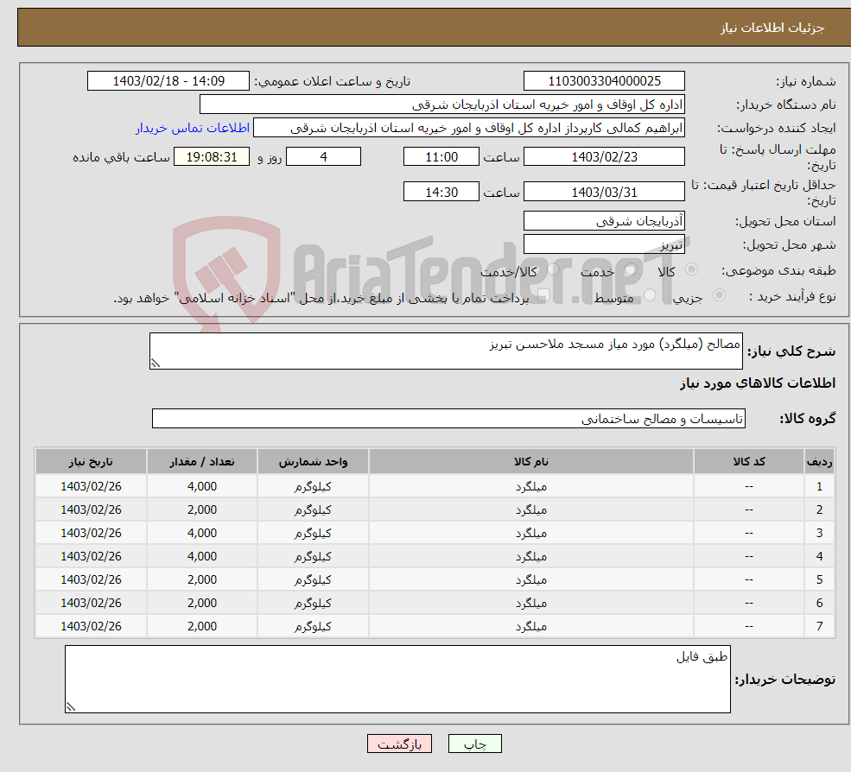Click the بازگشت (back) button
Screen dimensions: 851x772
[399, 744]
